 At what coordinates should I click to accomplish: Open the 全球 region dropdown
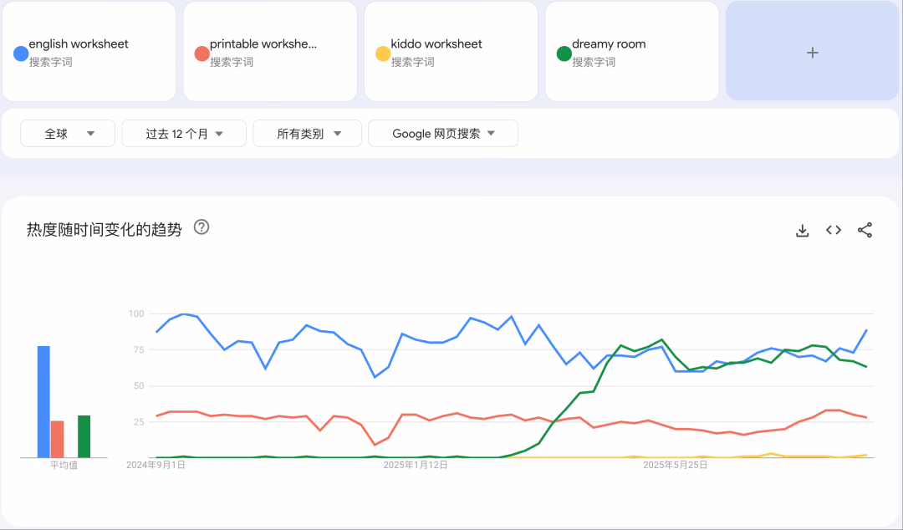68,134
